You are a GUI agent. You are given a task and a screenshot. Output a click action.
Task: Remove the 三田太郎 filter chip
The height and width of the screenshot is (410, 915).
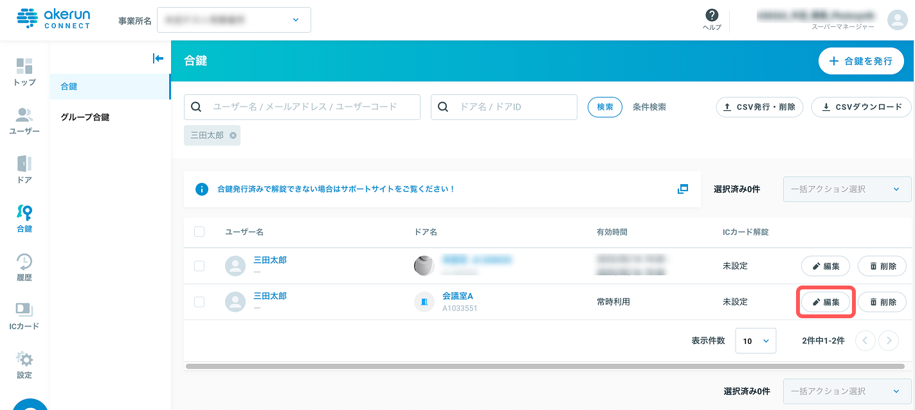pos(233,135)
